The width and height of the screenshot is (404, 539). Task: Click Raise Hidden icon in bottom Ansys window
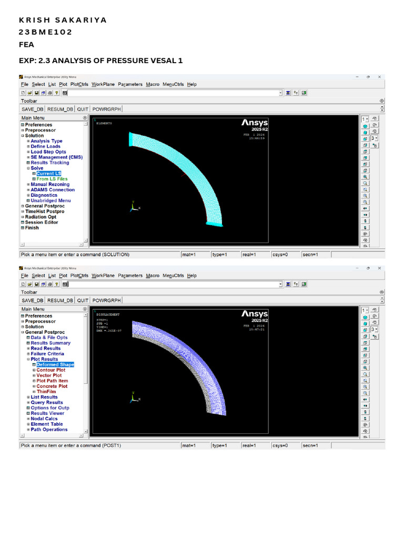click(288, 284)
